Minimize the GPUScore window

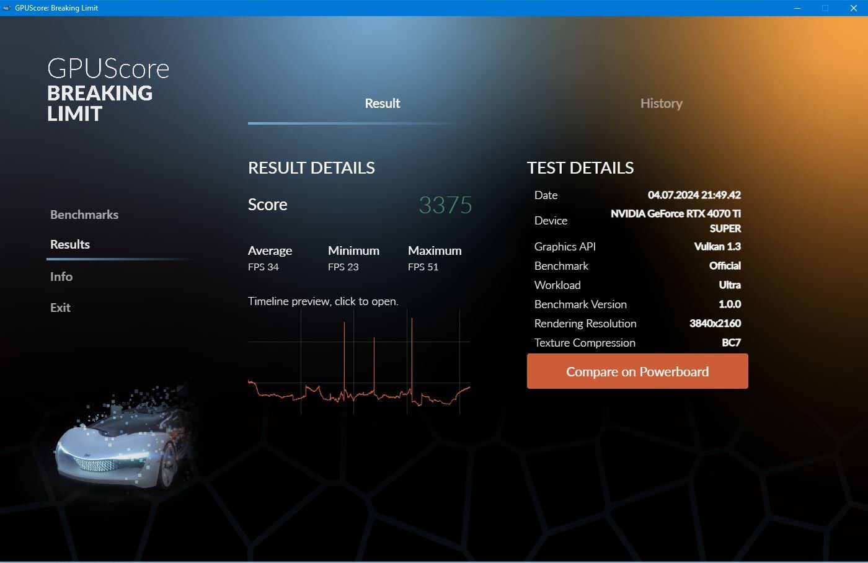(797, 8)
